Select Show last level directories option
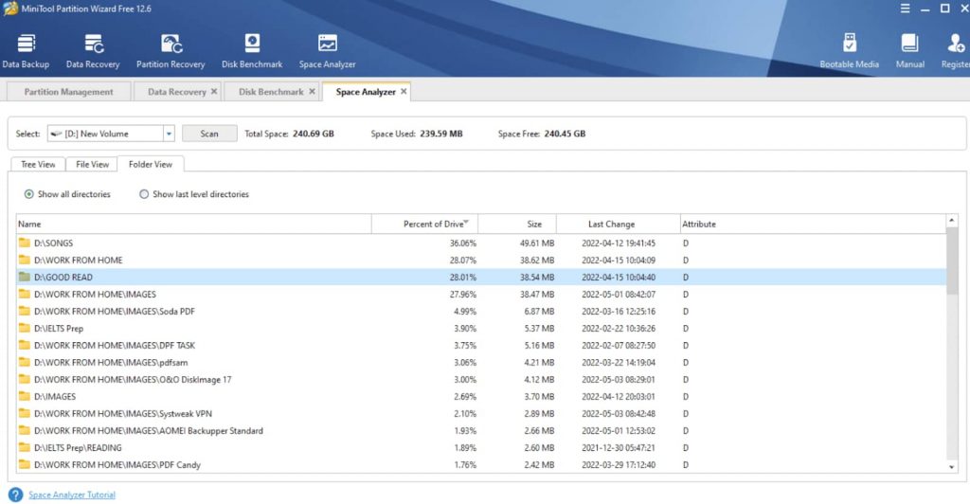The height and width of the screenshot is (504, 970). coord(194,194)
